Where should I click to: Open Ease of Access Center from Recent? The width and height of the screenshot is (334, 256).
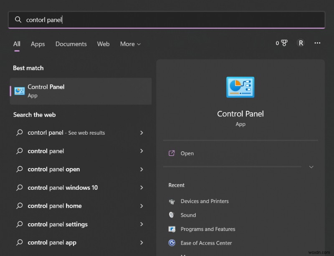206,243
